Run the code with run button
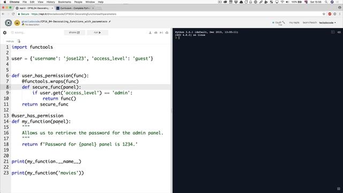 pos(98,32)
